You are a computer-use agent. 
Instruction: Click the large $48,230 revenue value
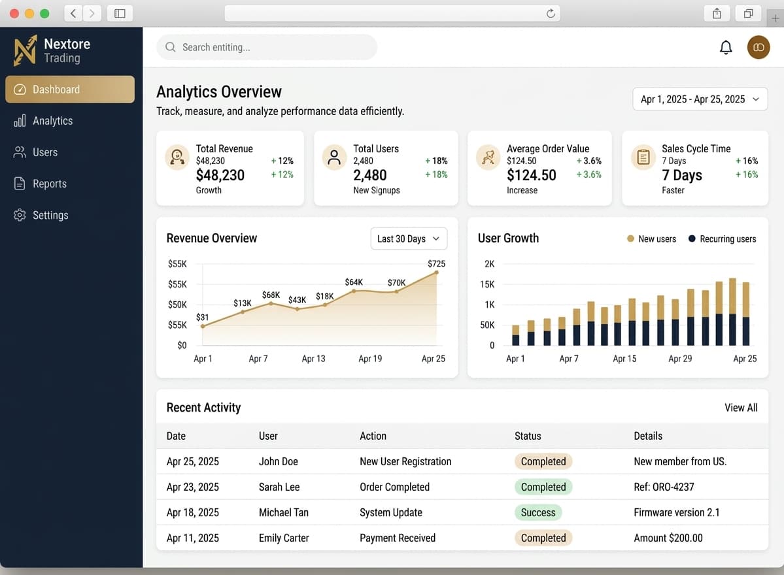(220, 175)
